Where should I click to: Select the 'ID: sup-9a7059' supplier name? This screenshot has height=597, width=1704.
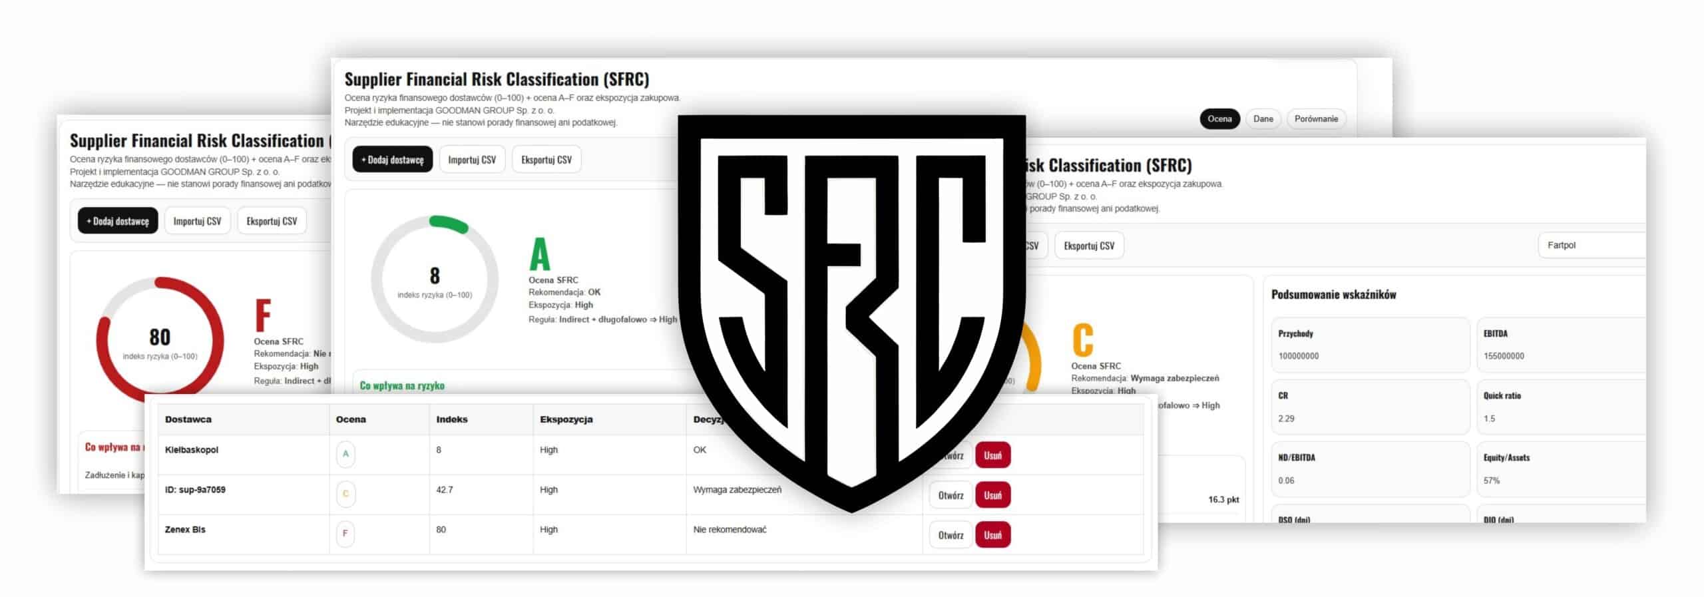195,490
